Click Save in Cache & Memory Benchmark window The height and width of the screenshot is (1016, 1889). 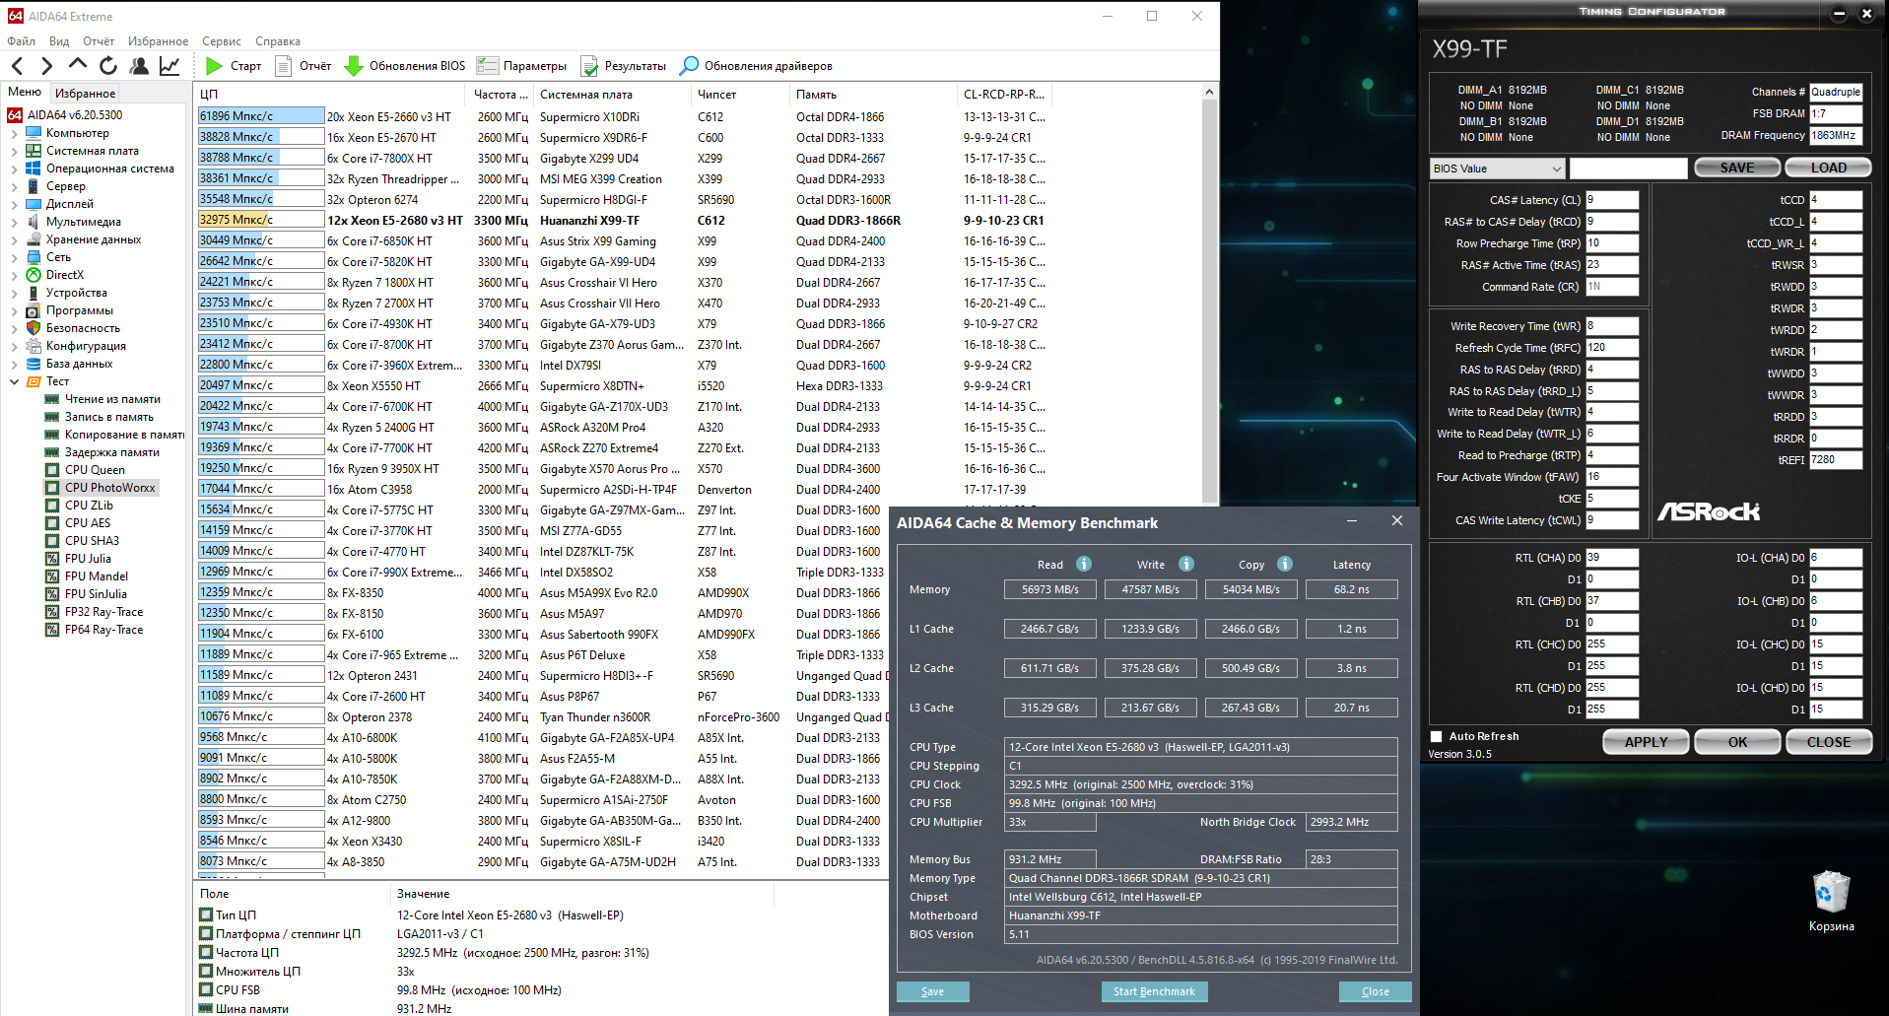[932, 991]
